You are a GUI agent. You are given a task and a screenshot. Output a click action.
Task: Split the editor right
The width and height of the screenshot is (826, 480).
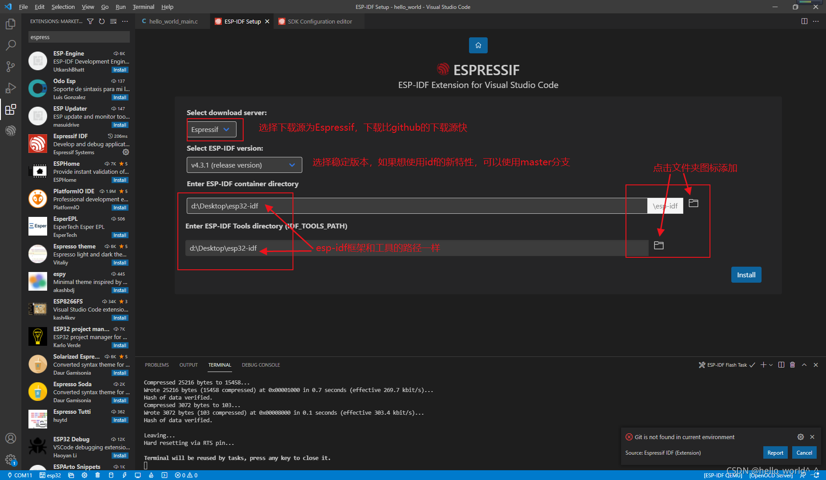click(804, 21)
